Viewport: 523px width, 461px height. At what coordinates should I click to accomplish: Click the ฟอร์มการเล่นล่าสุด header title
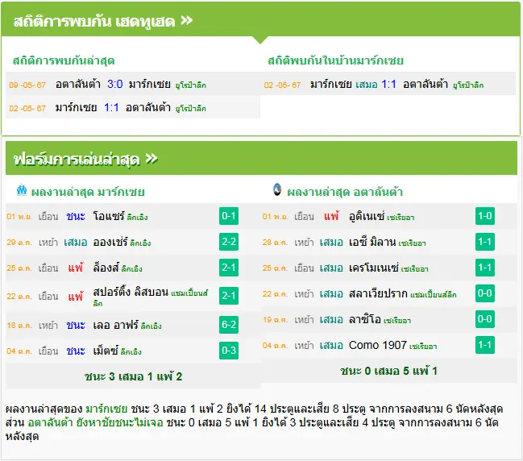77,159
